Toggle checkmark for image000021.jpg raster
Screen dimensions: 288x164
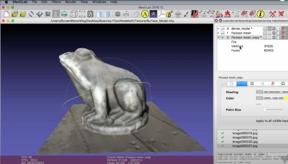pos(223,146)
